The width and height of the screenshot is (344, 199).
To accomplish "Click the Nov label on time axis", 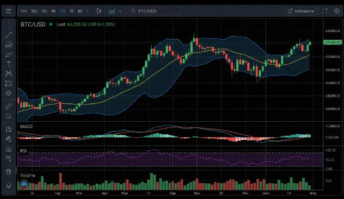I will 197,193.
